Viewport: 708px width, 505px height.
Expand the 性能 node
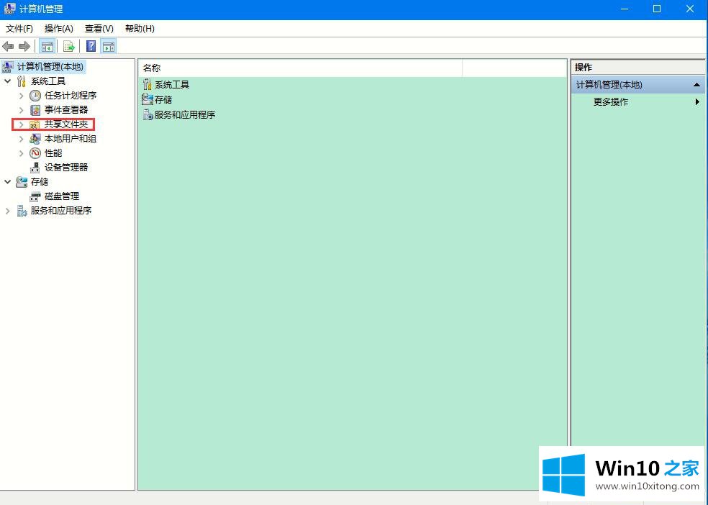pos(21,153)
